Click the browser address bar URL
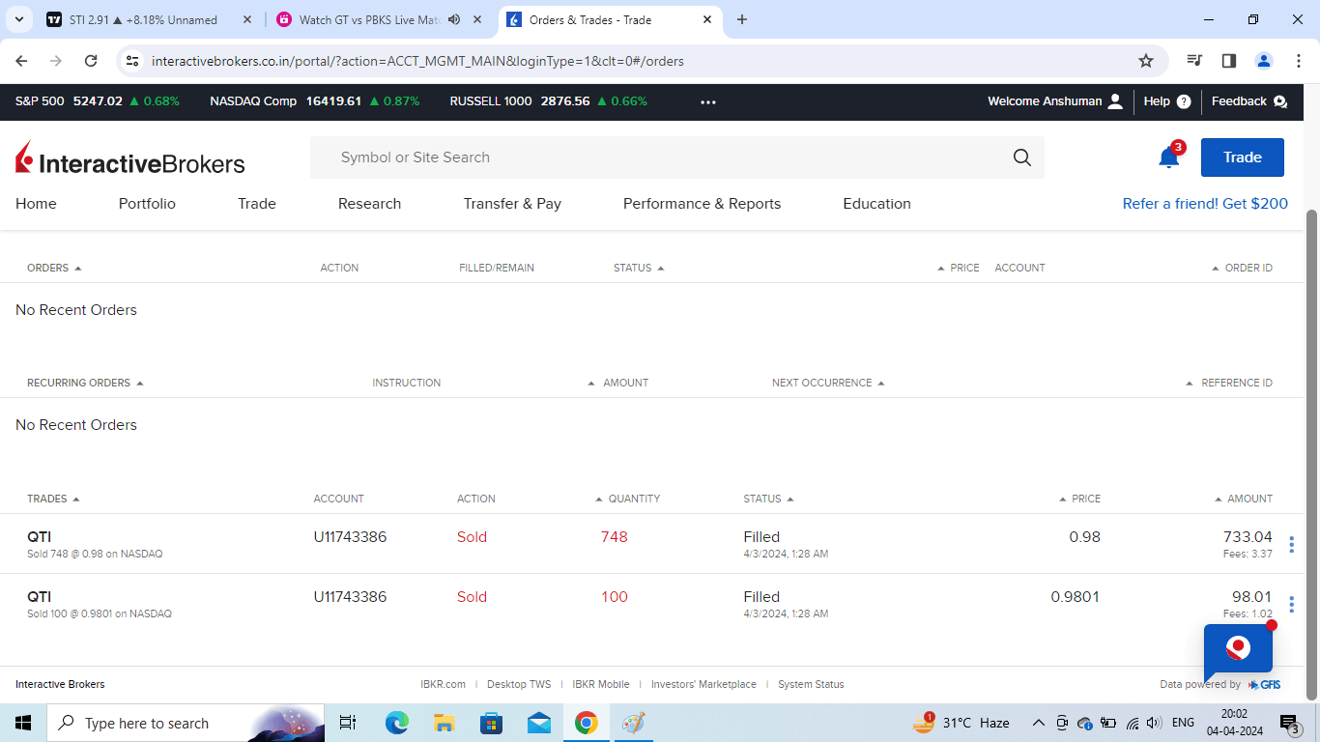The image size is (1320, 742). pyautogui.click(x=417, y=61)
